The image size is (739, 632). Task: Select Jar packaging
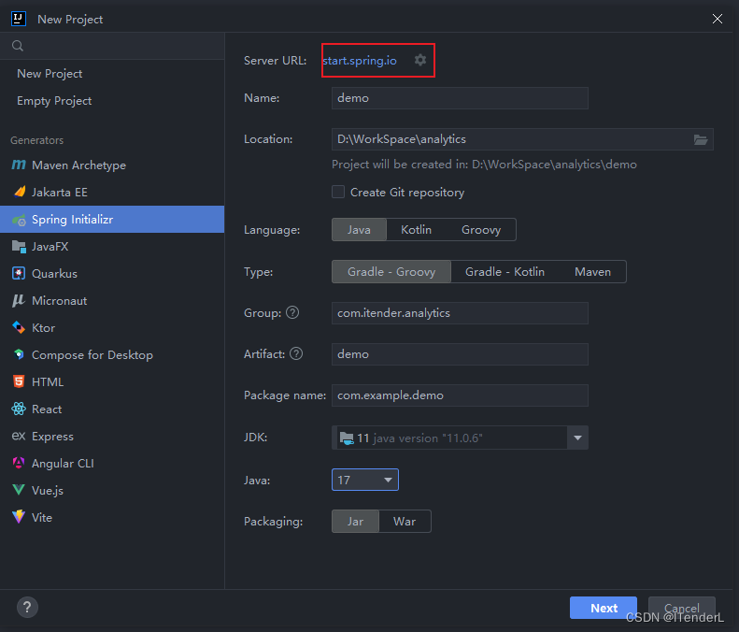(x=355, y=521)
